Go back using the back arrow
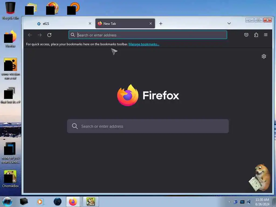The height and width of the screenshot is (207, 276). [x=30, y=35]
